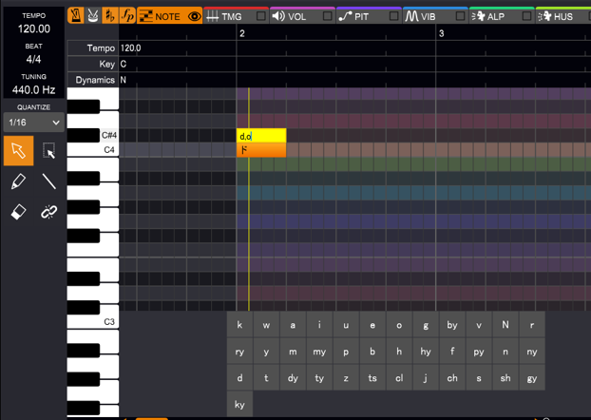591x420 pixels.
Task: Toggle the key signature sharp-flat icon
Action: coord(110,16)
